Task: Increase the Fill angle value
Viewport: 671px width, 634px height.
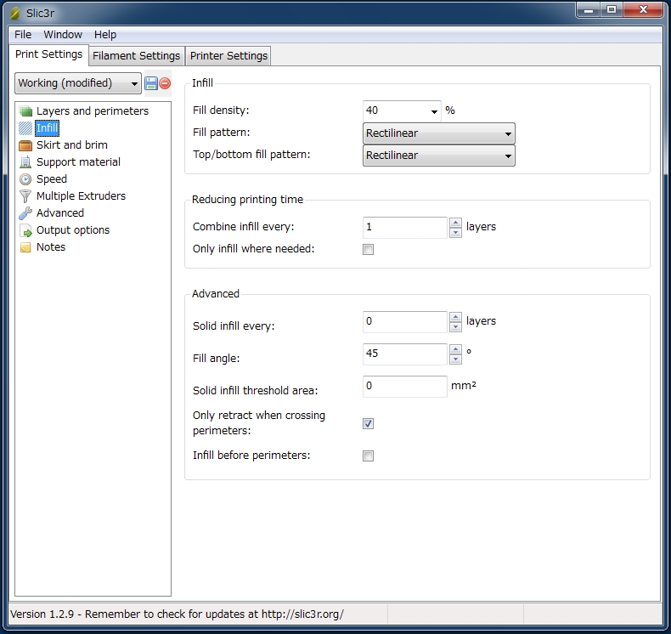Action: coord(456,350)
